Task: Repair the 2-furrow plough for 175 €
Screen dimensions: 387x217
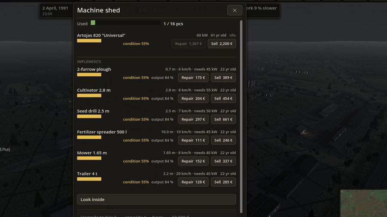Action: (193, 78)
